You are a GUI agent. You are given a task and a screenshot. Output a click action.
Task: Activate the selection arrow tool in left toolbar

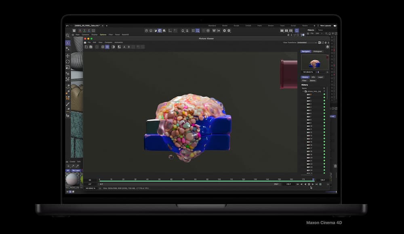click(x=67, y=43)
